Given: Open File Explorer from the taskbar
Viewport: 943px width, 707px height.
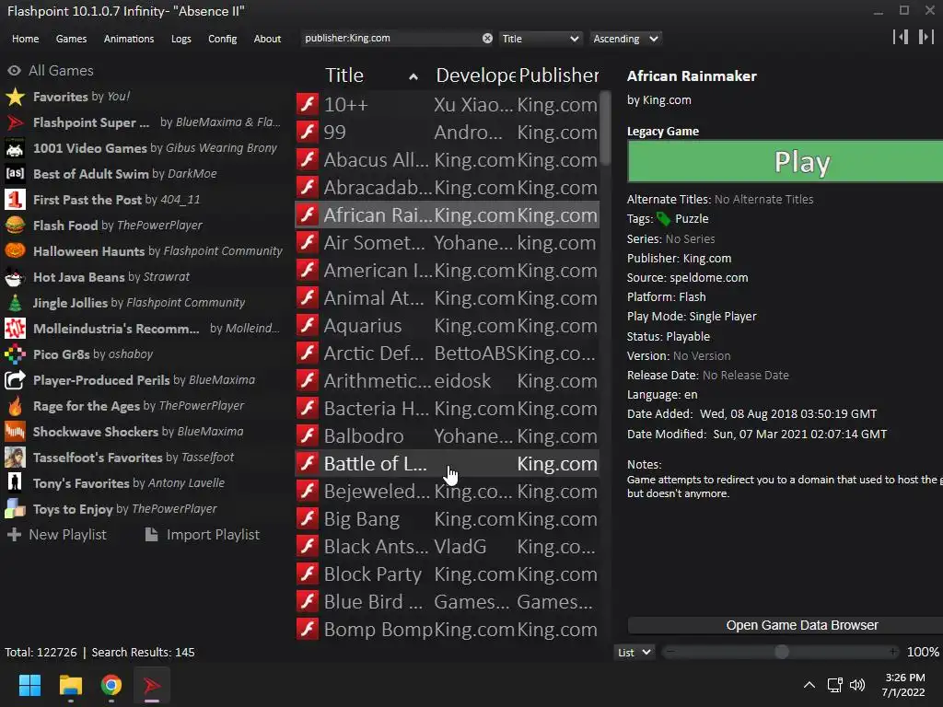Looking at the screenshot, I should [70, 685].
